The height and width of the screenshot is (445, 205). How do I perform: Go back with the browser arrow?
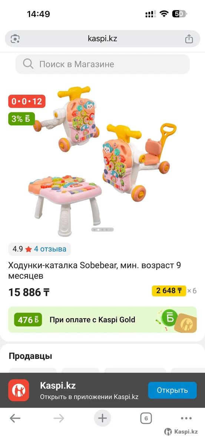(x=15, y=419)
